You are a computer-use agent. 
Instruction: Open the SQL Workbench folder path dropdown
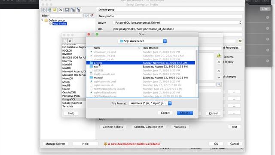[x=142, y=41]
